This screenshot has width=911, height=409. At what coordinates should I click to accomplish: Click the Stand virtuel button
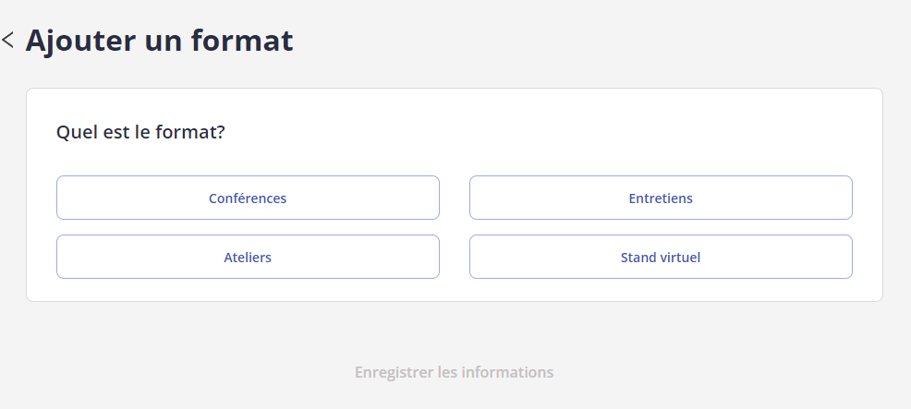click(x=661, y=257)
